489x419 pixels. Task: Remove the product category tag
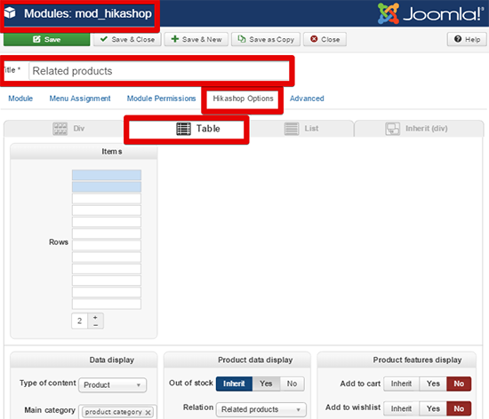click(148, 413)
